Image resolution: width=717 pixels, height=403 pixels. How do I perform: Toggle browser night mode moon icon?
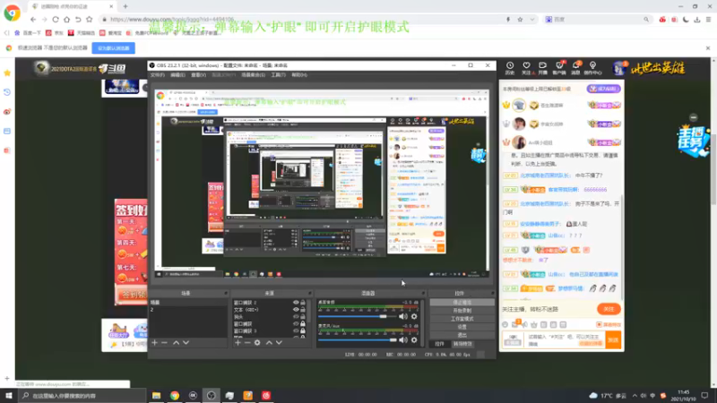(x=686, y=20)
